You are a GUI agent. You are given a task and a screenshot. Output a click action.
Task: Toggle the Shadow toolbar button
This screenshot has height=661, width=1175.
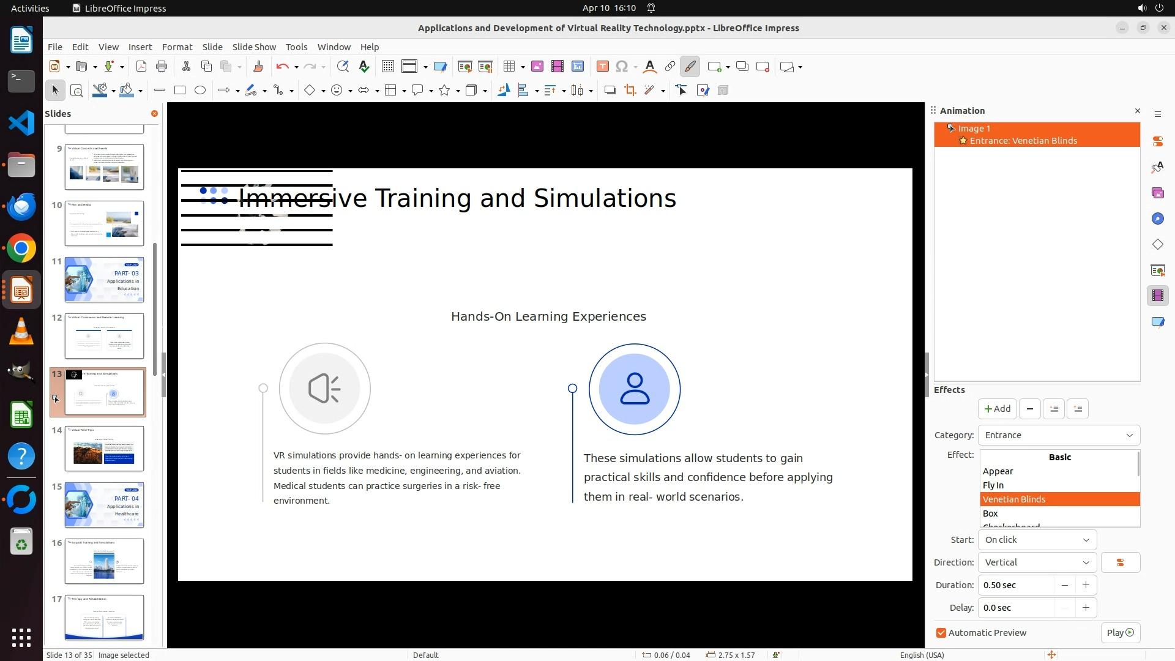(x=610, y=91)
